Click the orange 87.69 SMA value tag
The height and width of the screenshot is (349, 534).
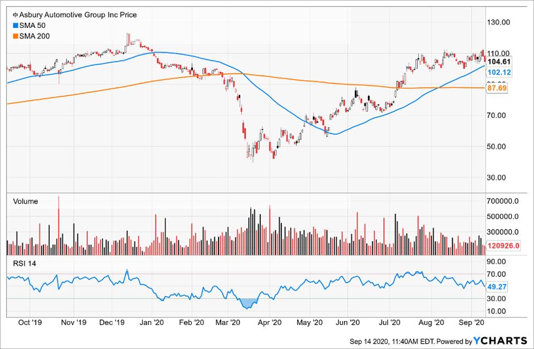click(x=497, y=88)
